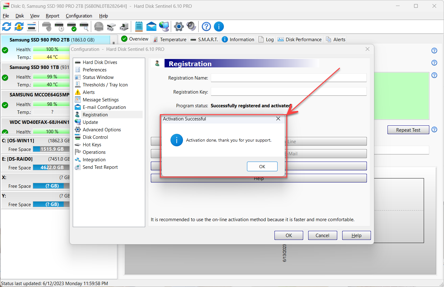The image size is (444, 287).
Task: Switch to the S.M.A.R.T. tab
Action: tap(204, 39)
